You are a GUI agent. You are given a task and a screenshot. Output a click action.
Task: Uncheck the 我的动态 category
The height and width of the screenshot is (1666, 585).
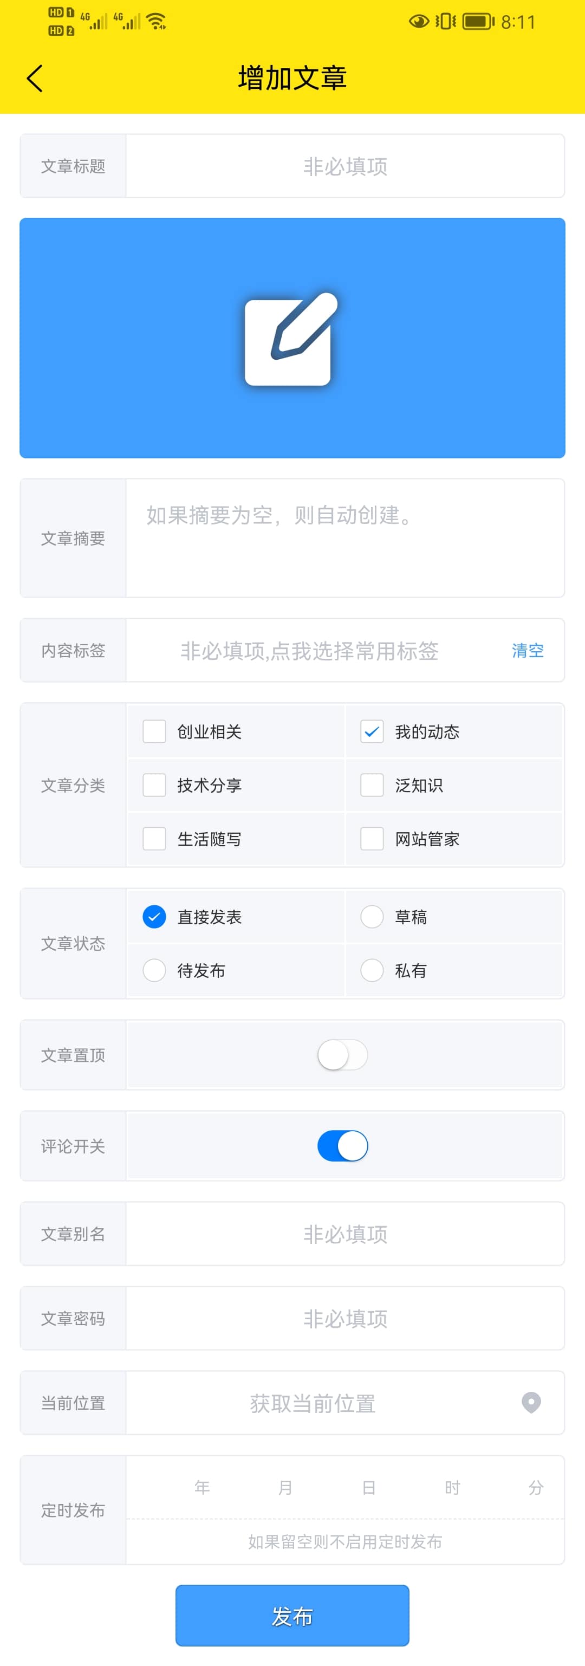(x=372, y=731)
